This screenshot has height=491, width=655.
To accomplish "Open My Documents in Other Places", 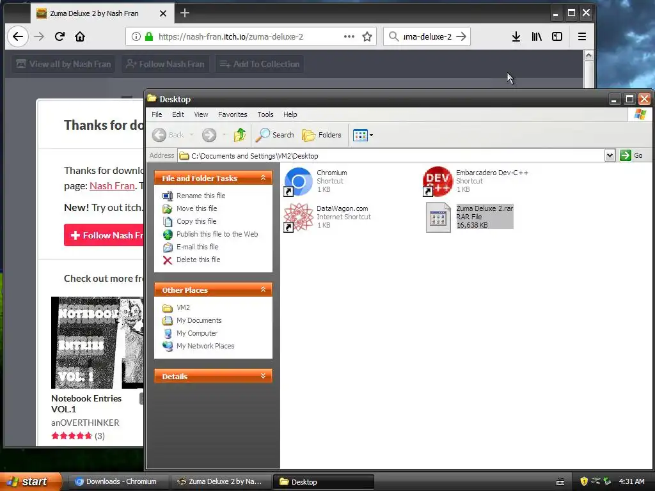I will (199, 321).
